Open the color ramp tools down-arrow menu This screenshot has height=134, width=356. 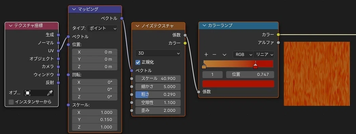click(224, 55)
